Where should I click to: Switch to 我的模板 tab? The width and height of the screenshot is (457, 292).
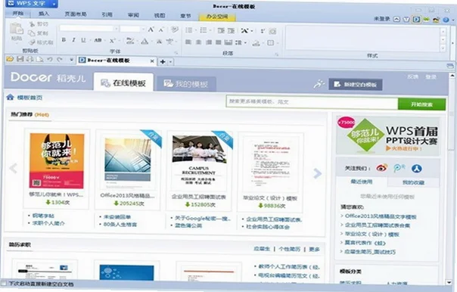[x=186, y=84]
